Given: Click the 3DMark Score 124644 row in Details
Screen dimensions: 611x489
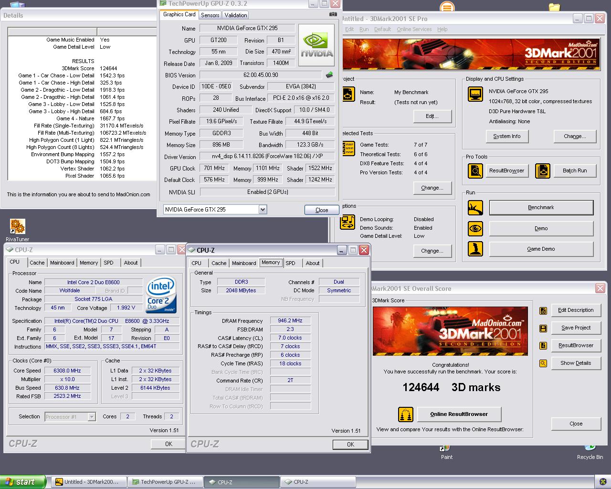Looking at the screenshot, I should 82,68.
